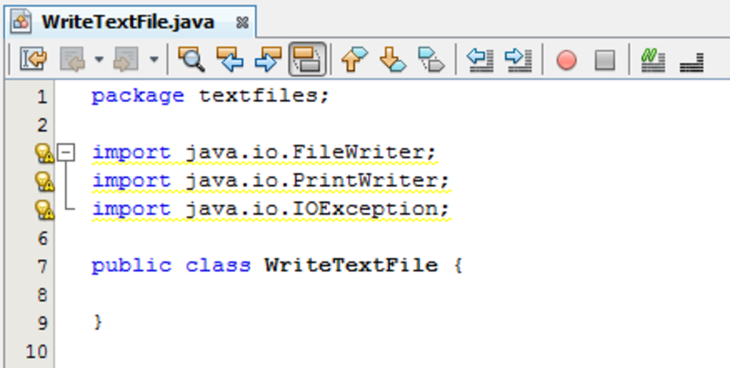Click red Start Macro Recording button

pos(566,60)
